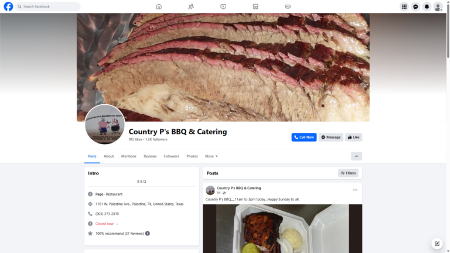Open the page profile picture

(x=105, y=125)
